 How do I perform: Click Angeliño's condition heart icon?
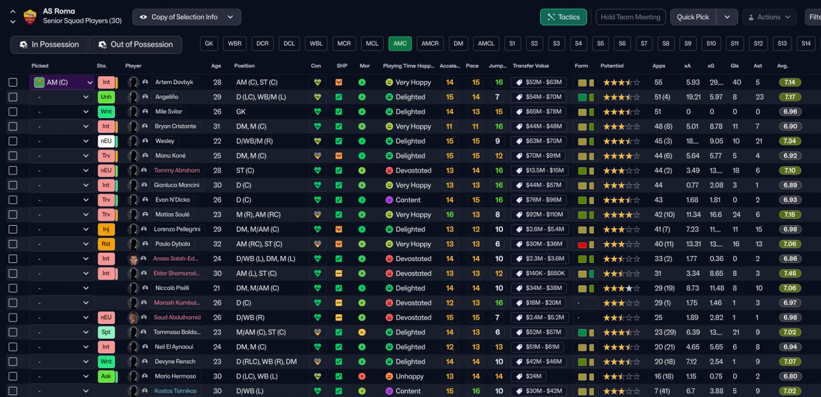(x=316, y=97)
